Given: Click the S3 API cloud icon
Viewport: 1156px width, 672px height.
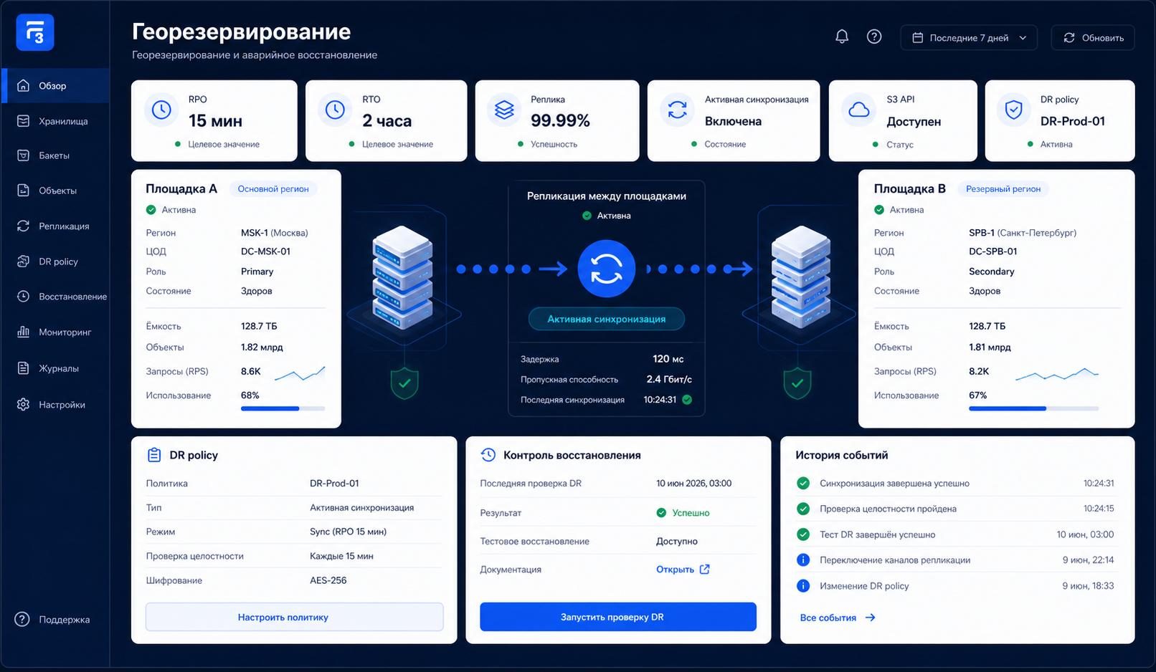Looking at the screenshot, I should 859,110.
